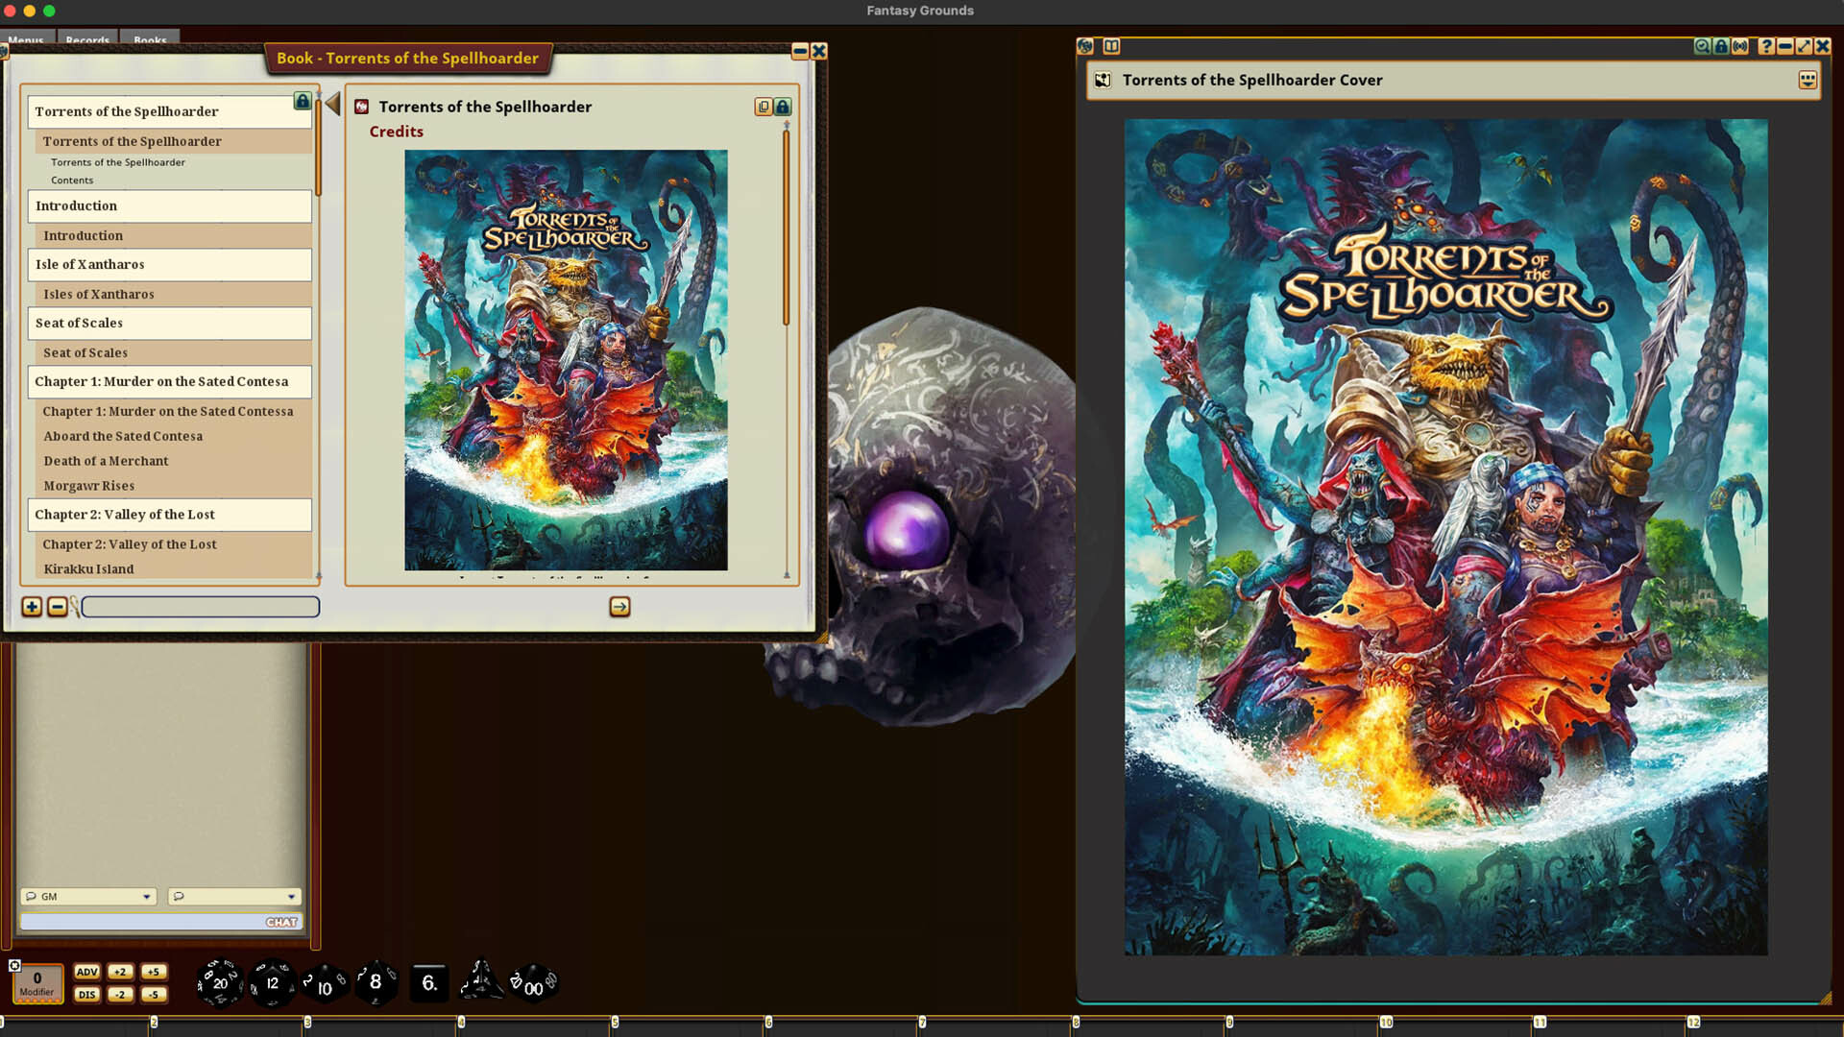Select the d12 die in the dice tray

(272, 983)
